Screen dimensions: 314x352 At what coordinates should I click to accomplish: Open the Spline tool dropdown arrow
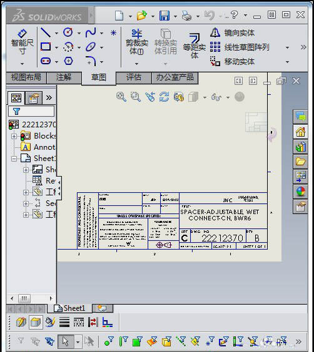(102, 33)
